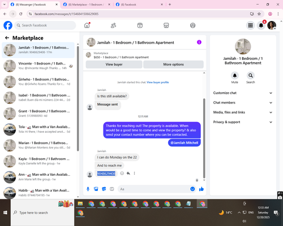Switch to the Messenger | Facebook tab
The width and height of the screenshot is (283, 226).
[x=34, y=5]
